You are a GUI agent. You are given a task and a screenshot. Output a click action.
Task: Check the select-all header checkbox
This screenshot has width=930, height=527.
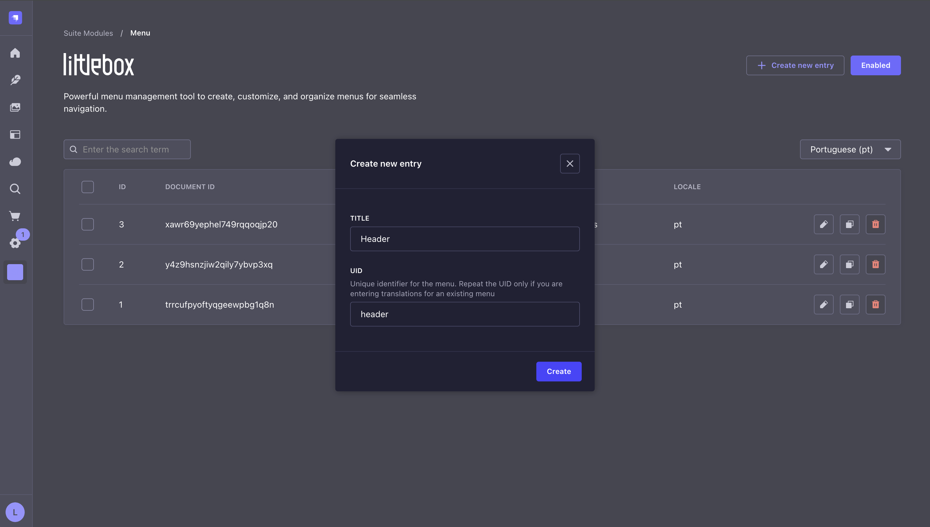[88, 187]
